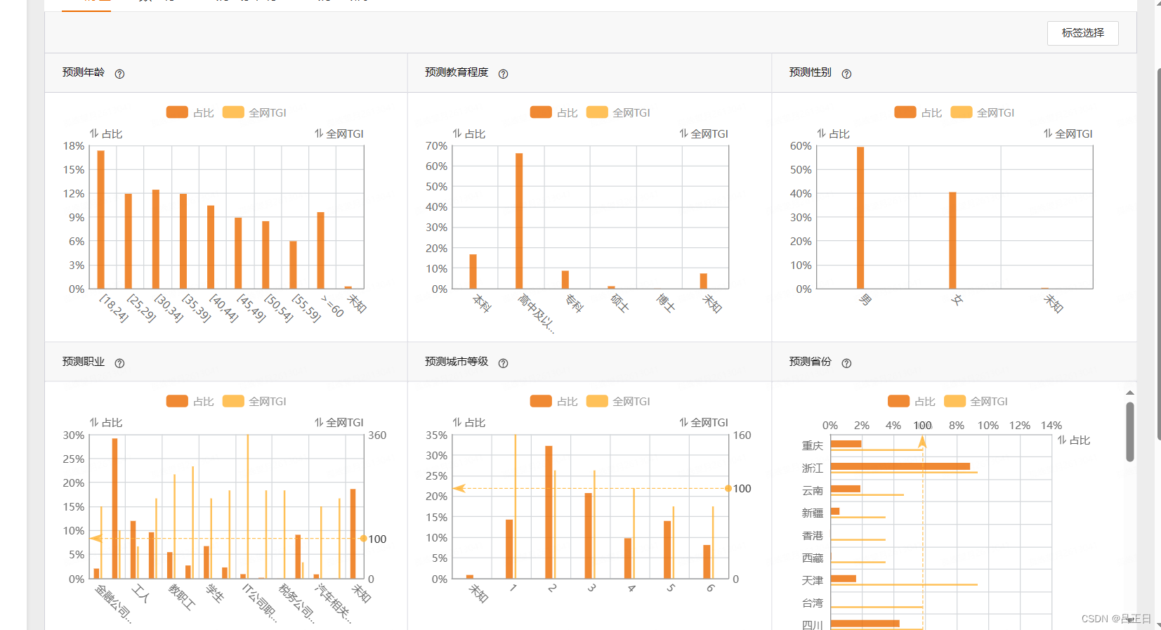The height and width of the screenshot is (630, 1161).
Task: Click the 预测城市等级 panel title
Action: [x=457, y=362]
